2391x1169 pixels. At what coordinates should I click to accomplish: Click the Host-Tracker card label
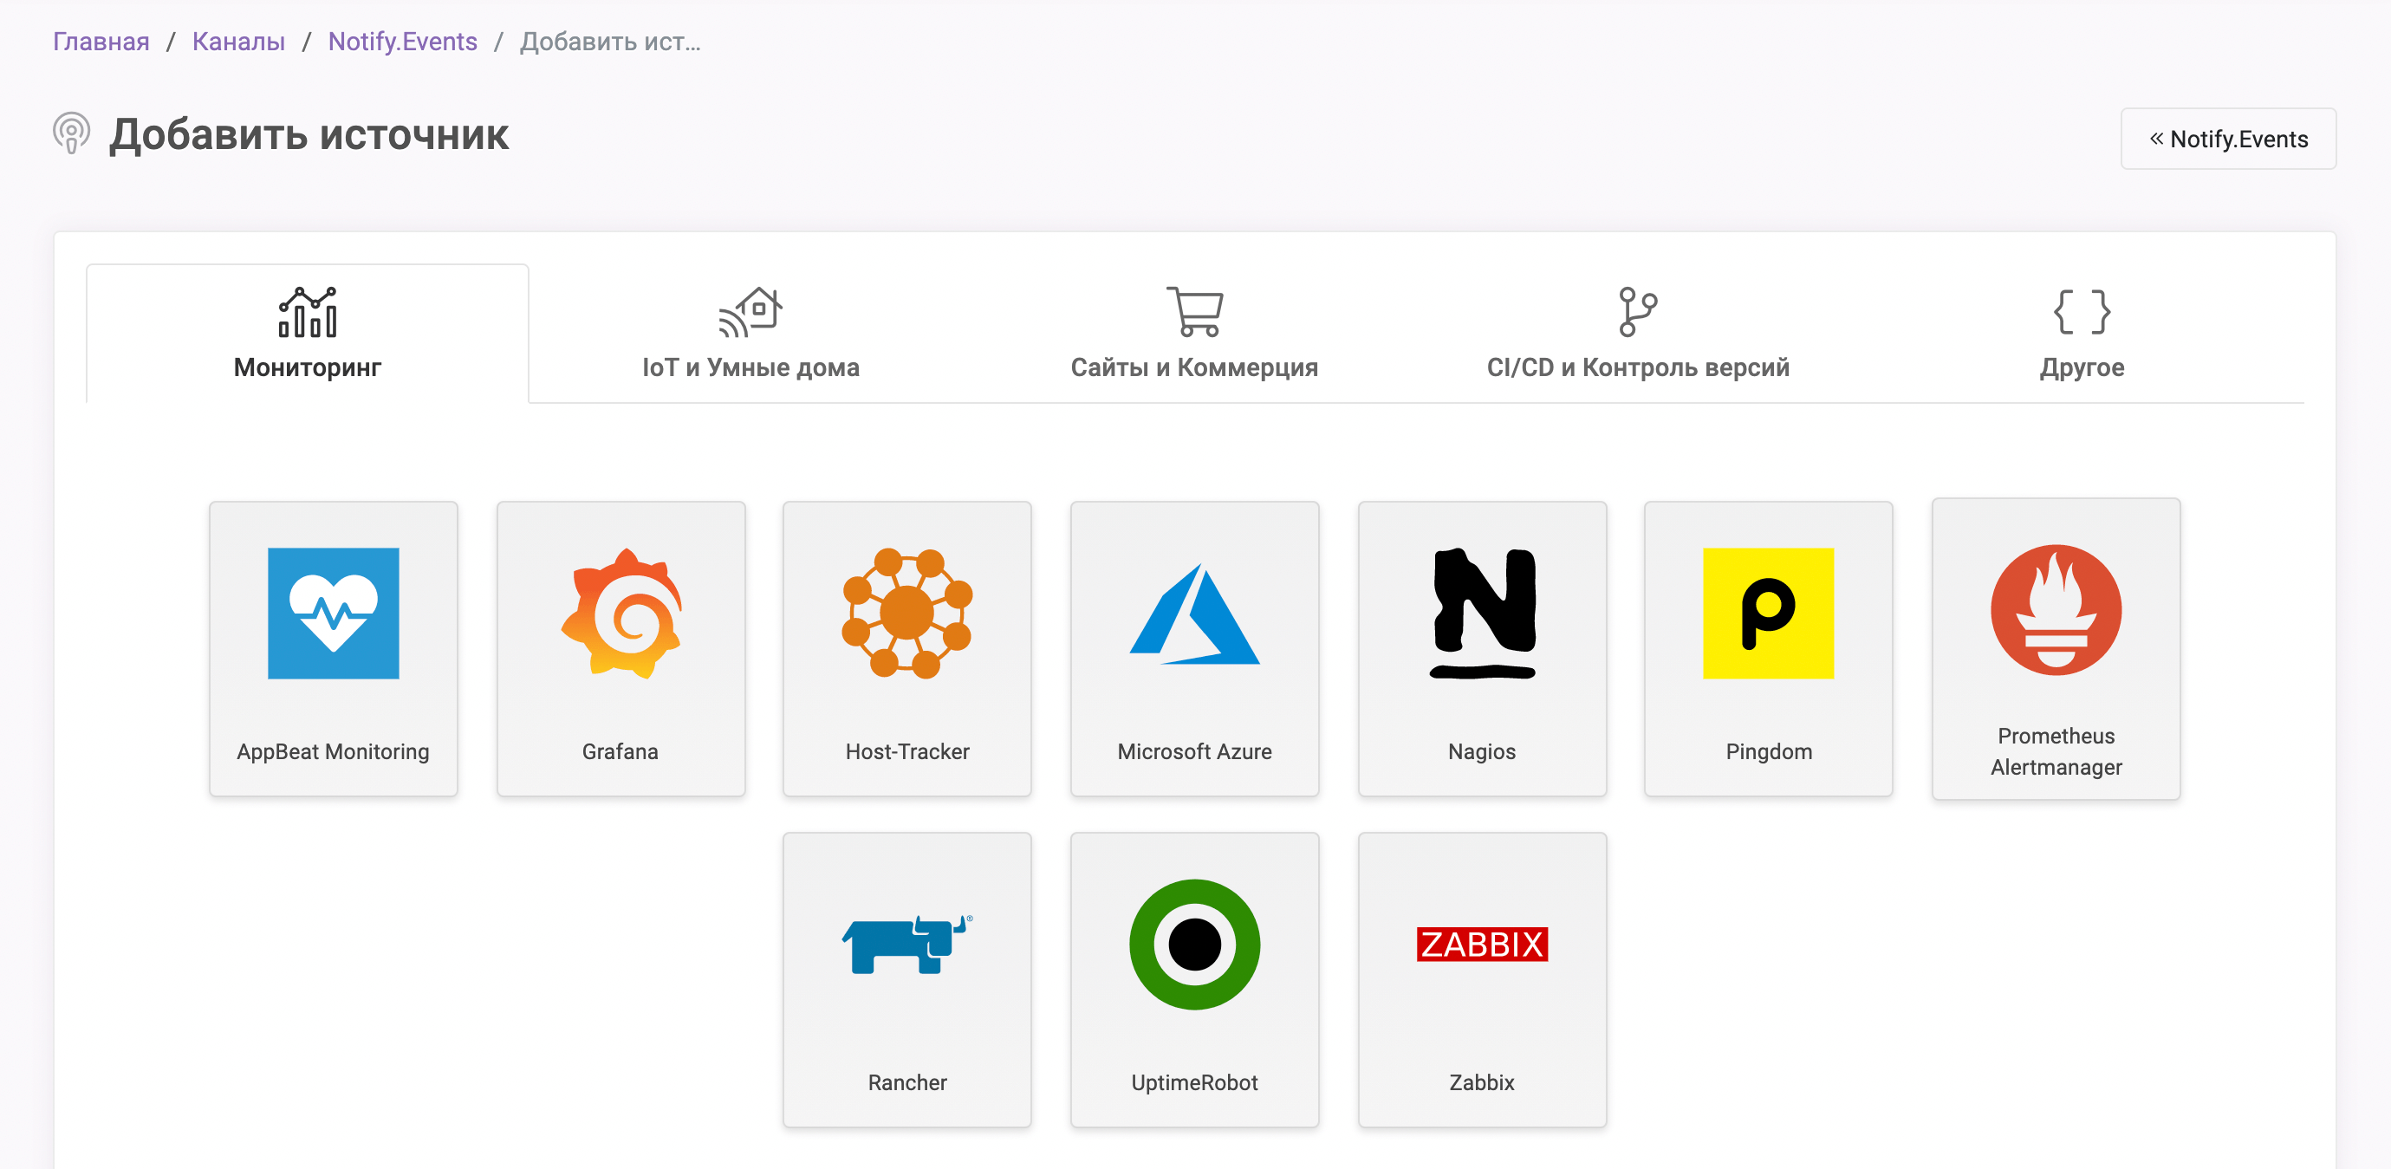coord(906,751)
